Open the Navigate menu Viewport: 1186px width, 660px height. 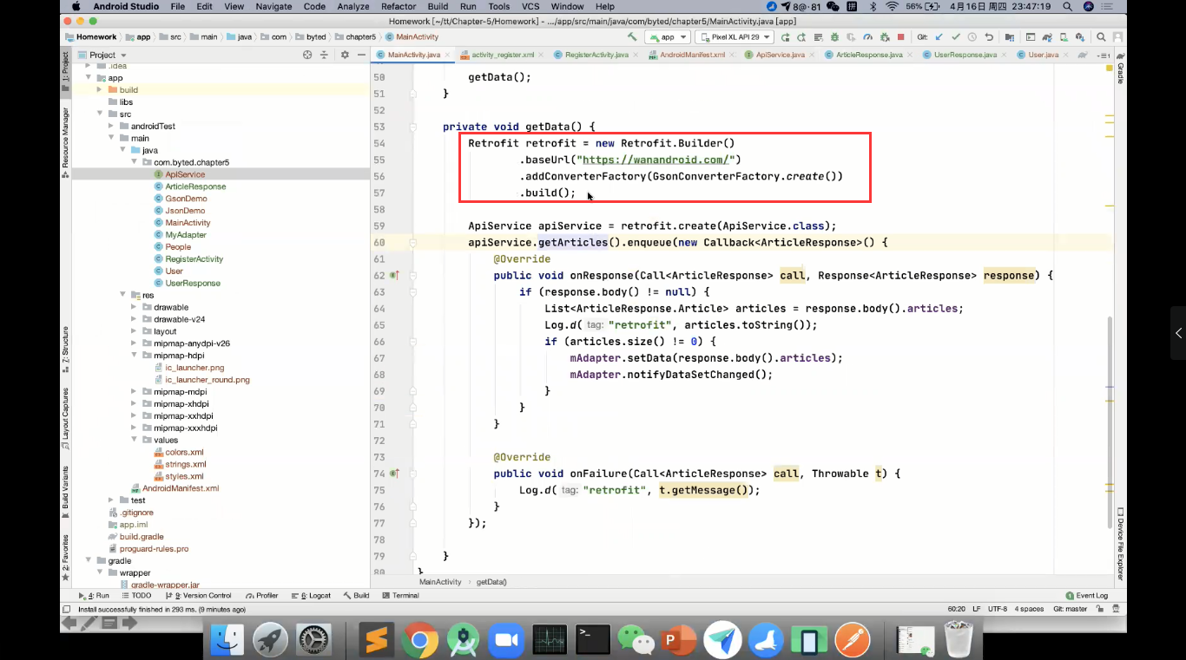(x=273, y=6)
